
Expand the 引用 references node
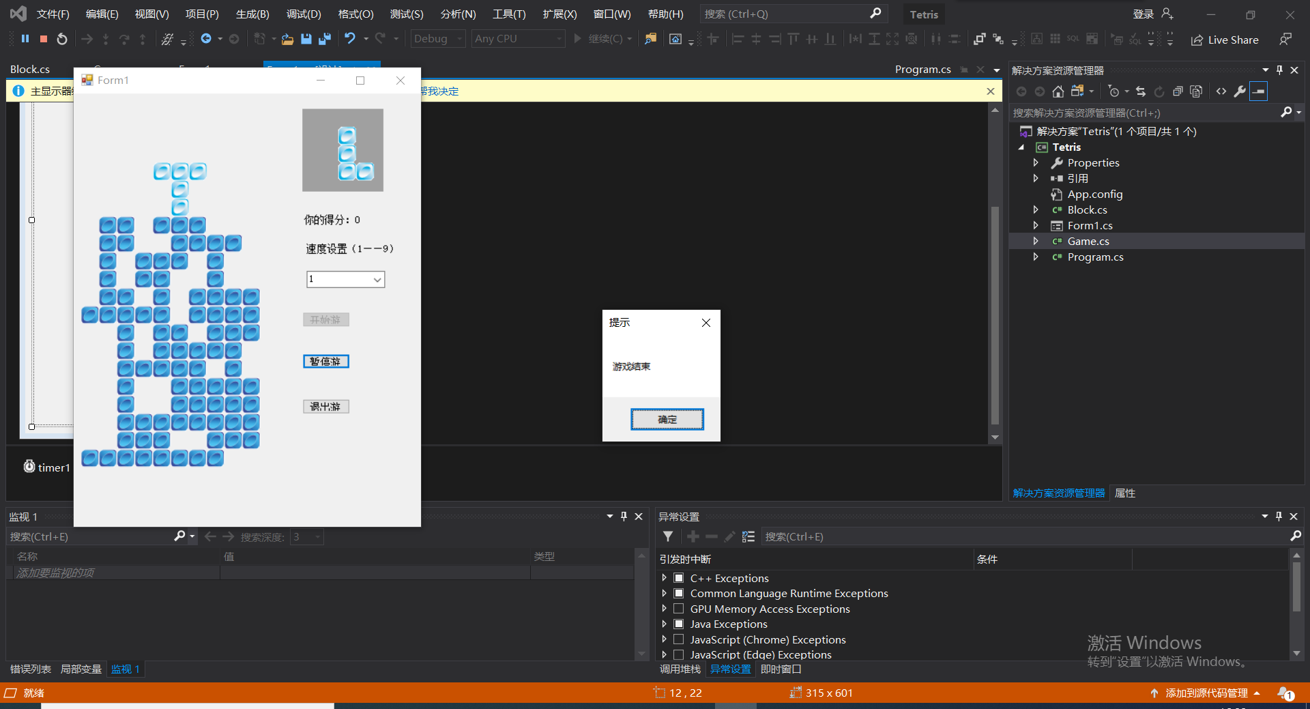tap(1036, 178)
